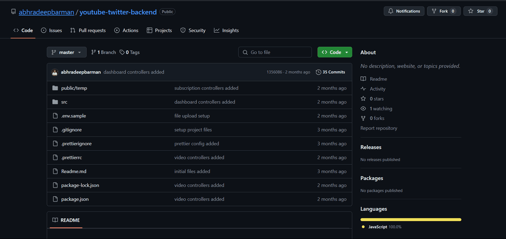506x239 pixels.
Task: Click the commit author name abhradeepbarman
Action: click(81, 72)
